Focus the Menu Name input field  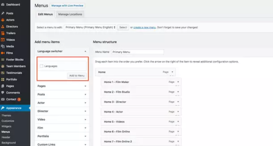(x=138, y=52)
